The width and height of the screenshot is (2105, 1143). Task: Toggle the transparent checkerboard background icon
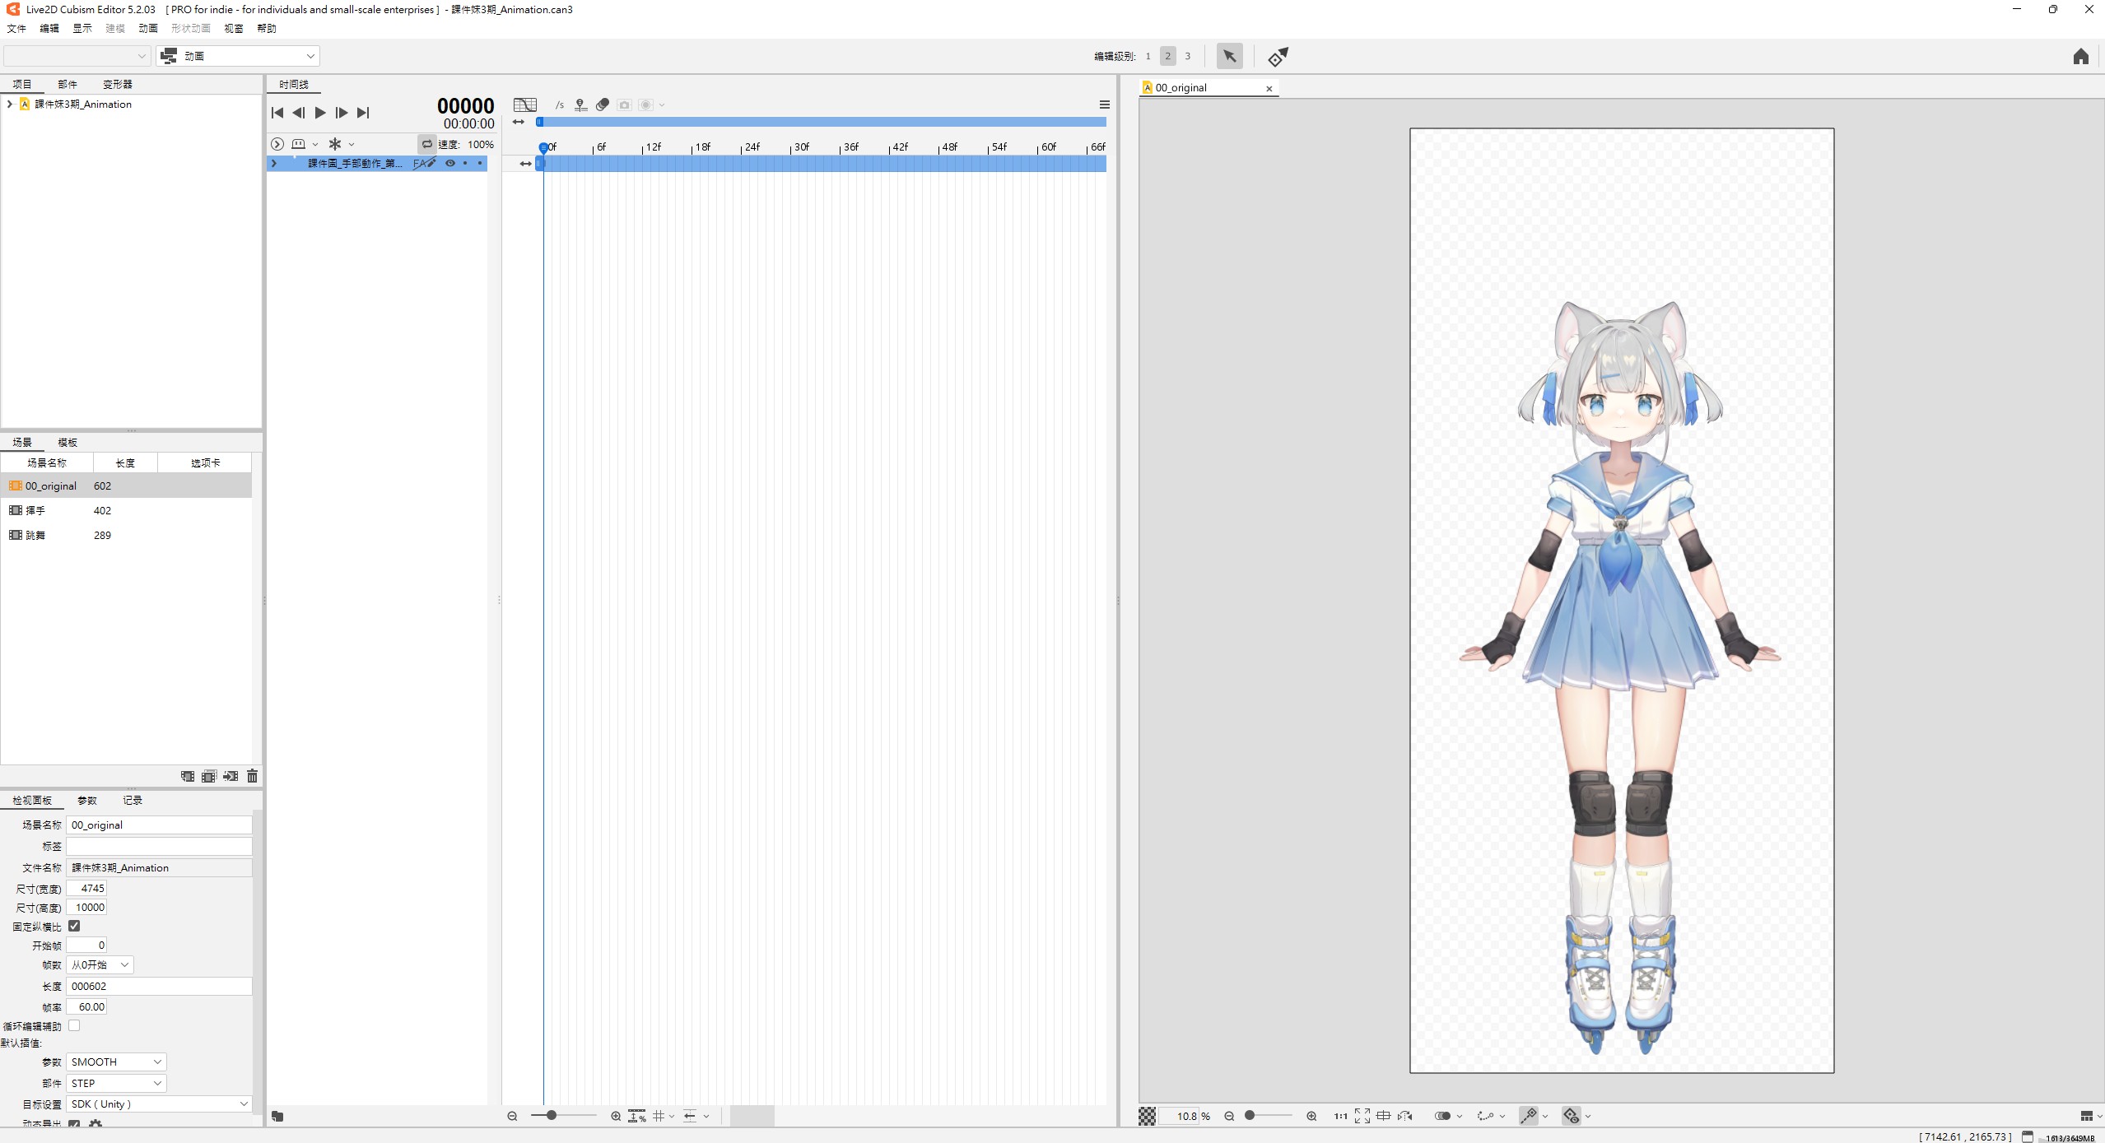point(1147,1117)
